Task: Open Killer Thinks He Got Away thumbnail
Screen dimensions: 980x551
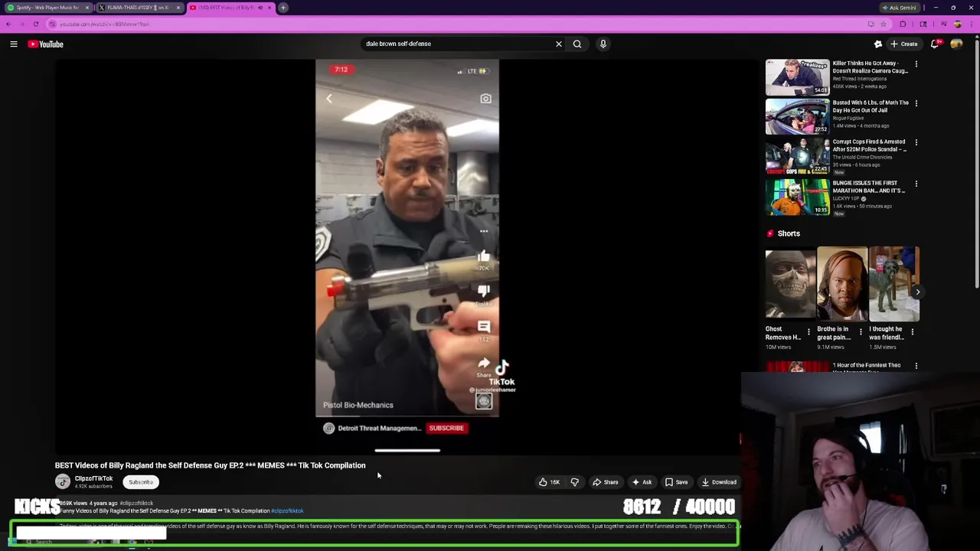Action: coord(797,77)
